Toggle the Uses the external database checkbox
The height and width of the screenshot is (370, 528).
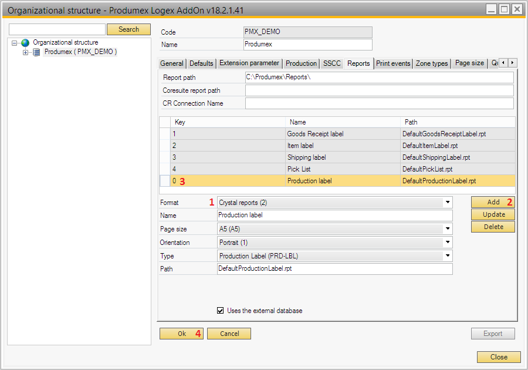[x=221, y=311]
